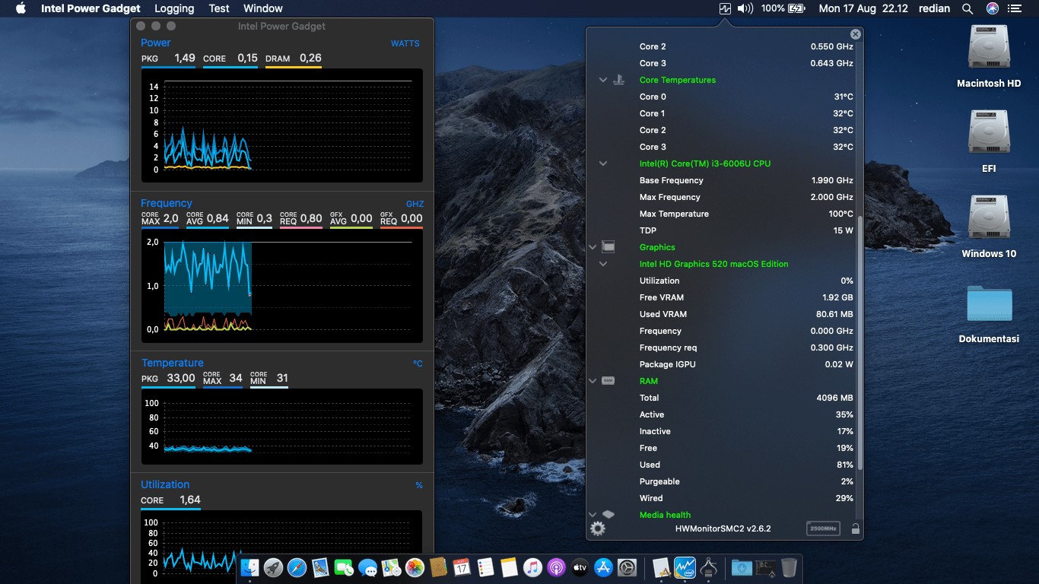Open Music app in dock
The image size is (1039, 584).
click(x=532, y=567)
